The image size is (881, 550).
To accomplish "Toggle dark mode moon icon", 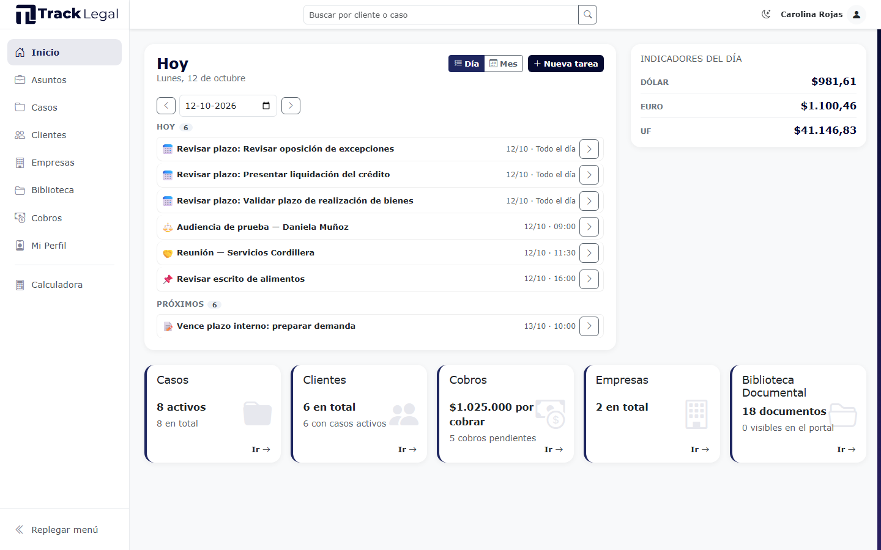I will click(x=766, y=14).
